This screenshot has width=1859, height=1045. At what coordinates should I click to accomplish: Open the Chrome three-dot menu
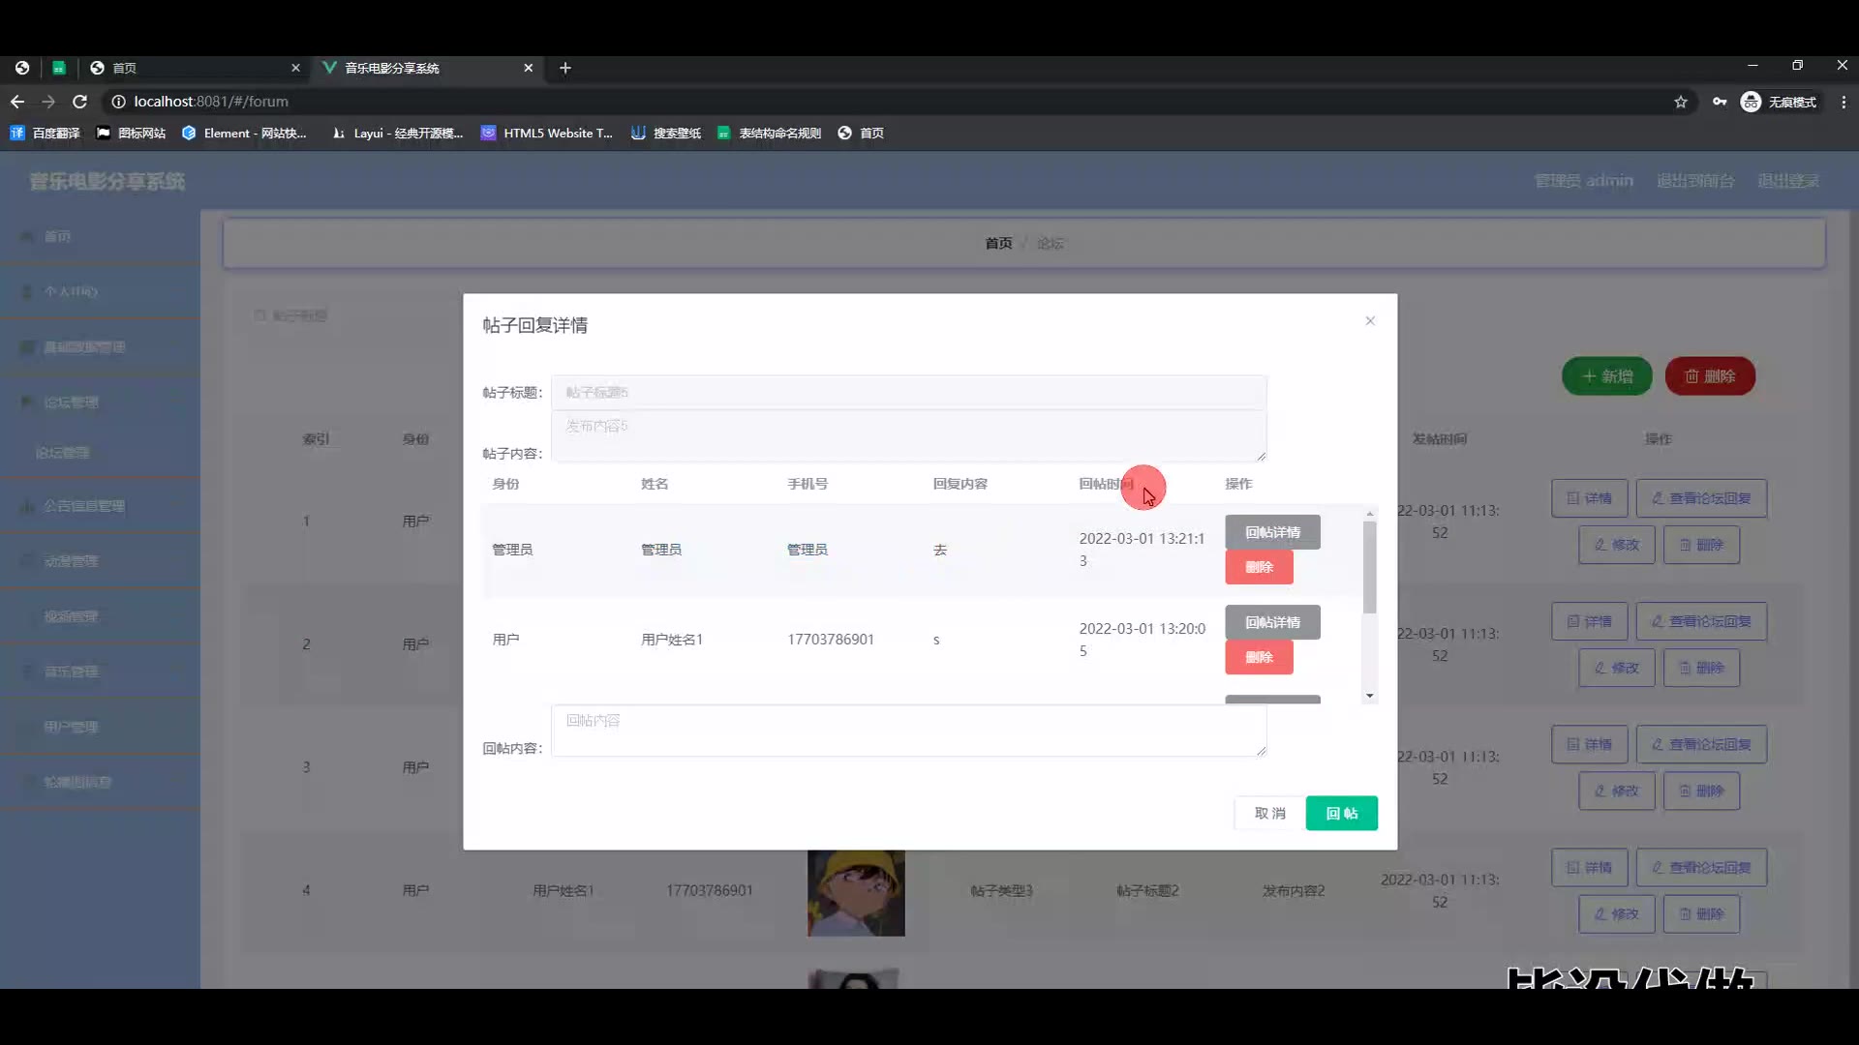point(1844,102)
